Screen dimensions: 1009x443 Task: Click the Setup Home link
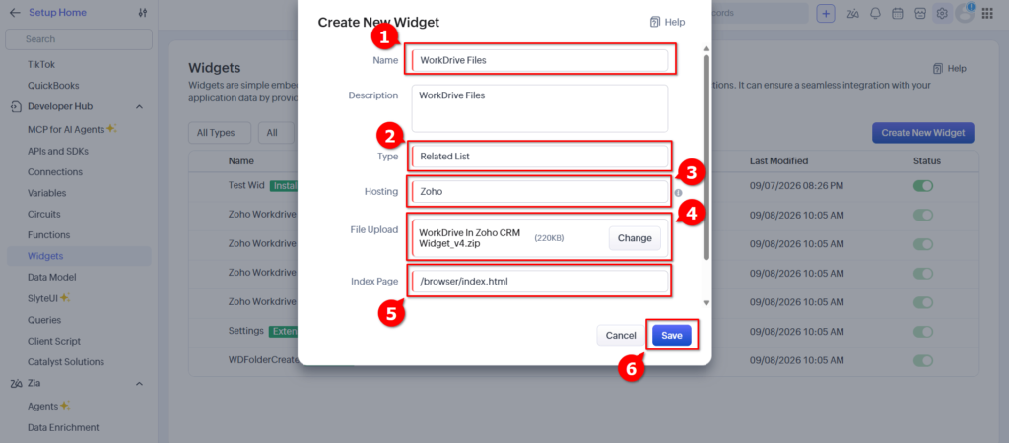57,12
